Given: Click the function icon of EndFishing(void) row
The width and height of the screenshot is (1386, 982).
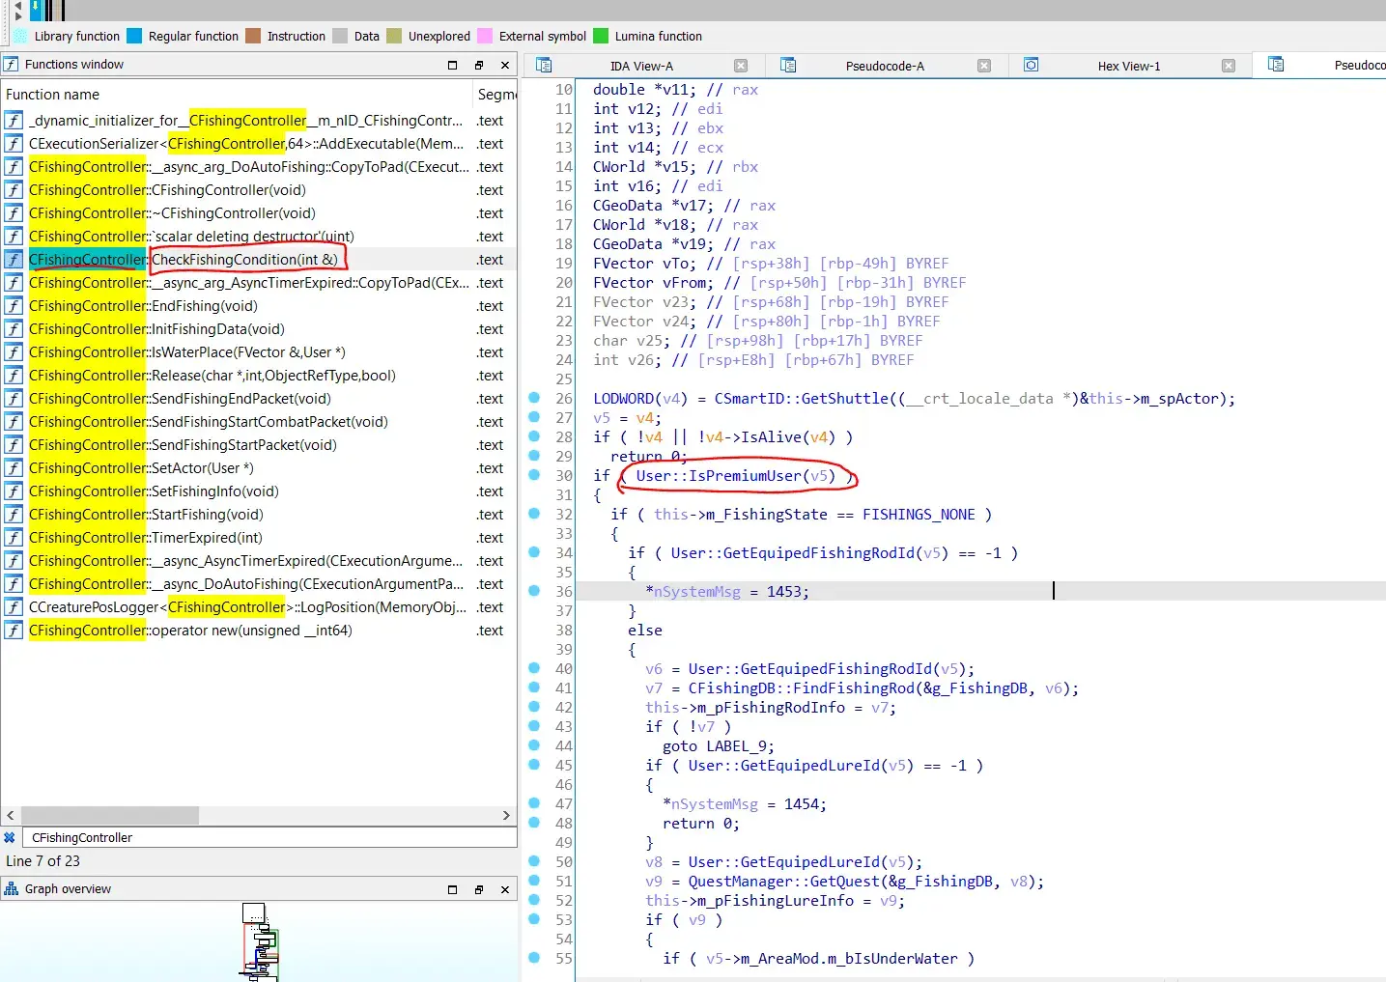Looking at the screenshot, I should tap(14, 306).
